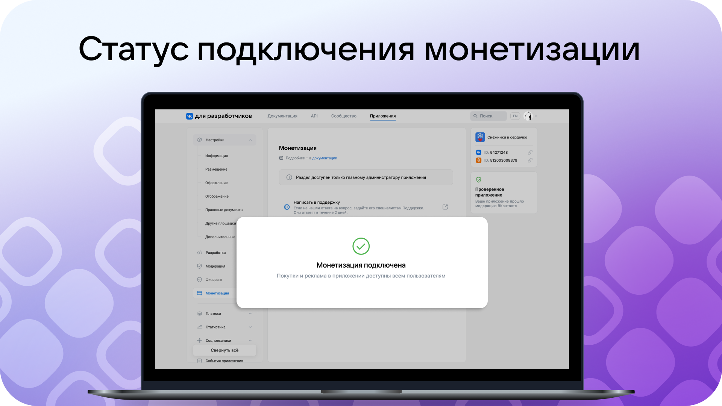Expand the Платежи section
This screenshot has height=406, width=722.
(250, 314)
